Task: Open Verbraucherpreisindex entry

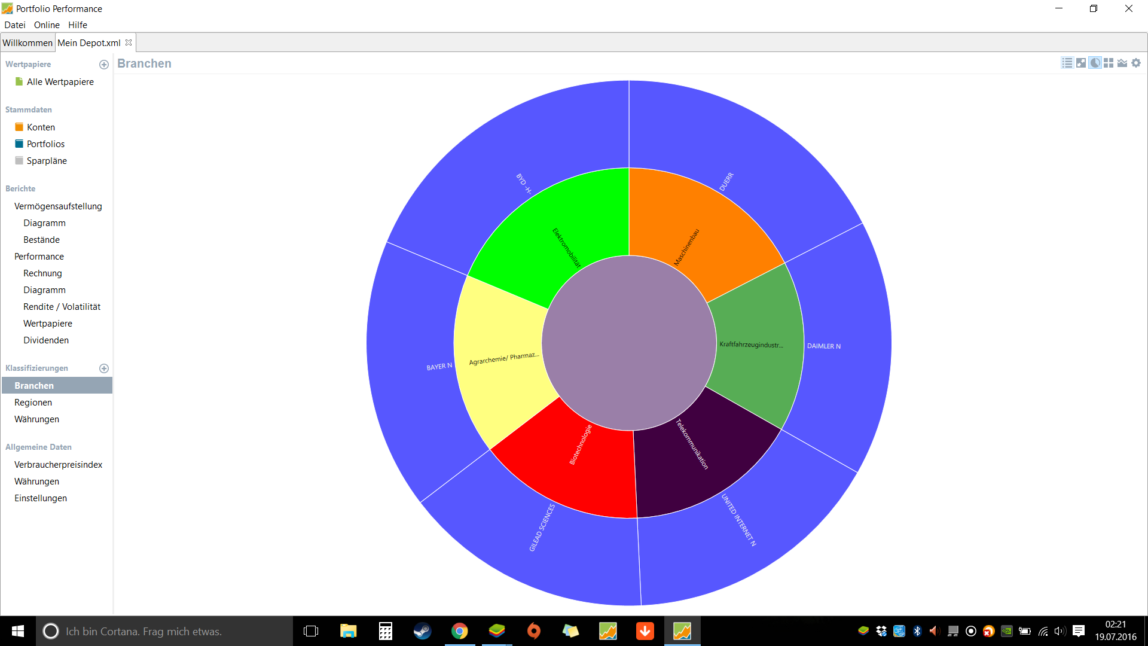Action: 58,465
